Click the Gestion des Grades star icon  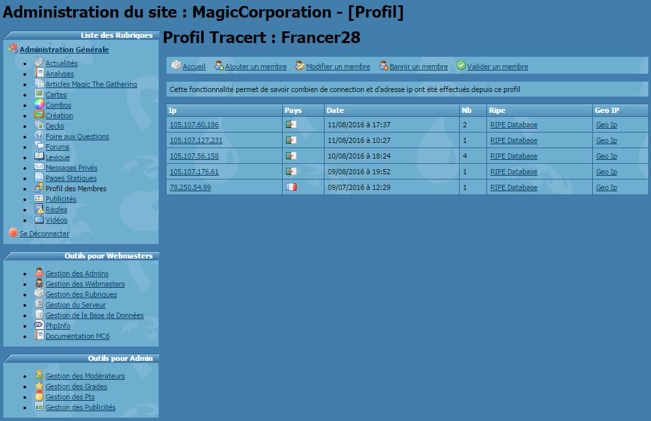39,386
